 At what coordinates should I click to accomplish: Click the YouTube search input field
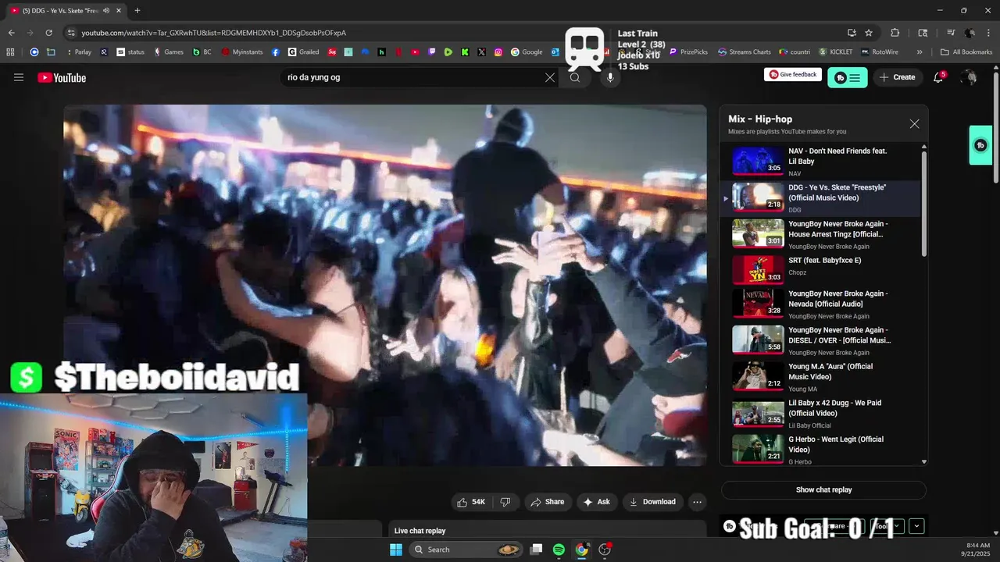(x=414, y=77)
